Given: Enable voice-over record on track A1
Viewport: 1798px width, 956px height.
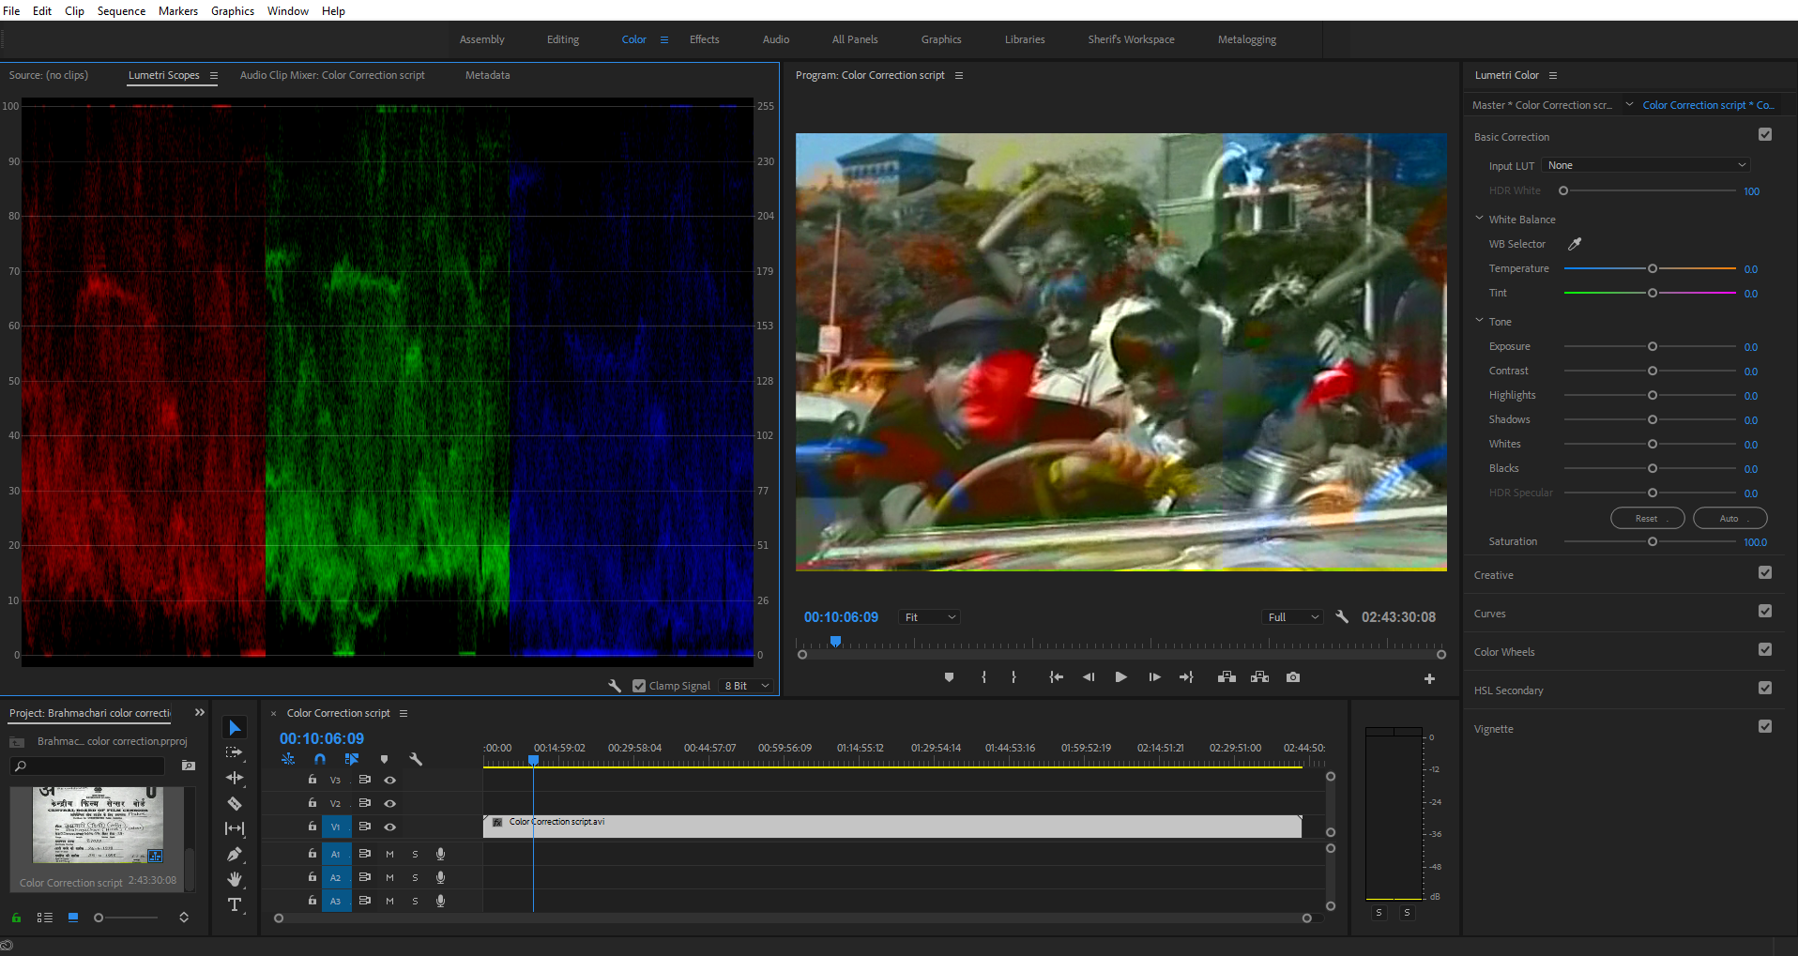Looking at the screenshot, I should (440, 854).
